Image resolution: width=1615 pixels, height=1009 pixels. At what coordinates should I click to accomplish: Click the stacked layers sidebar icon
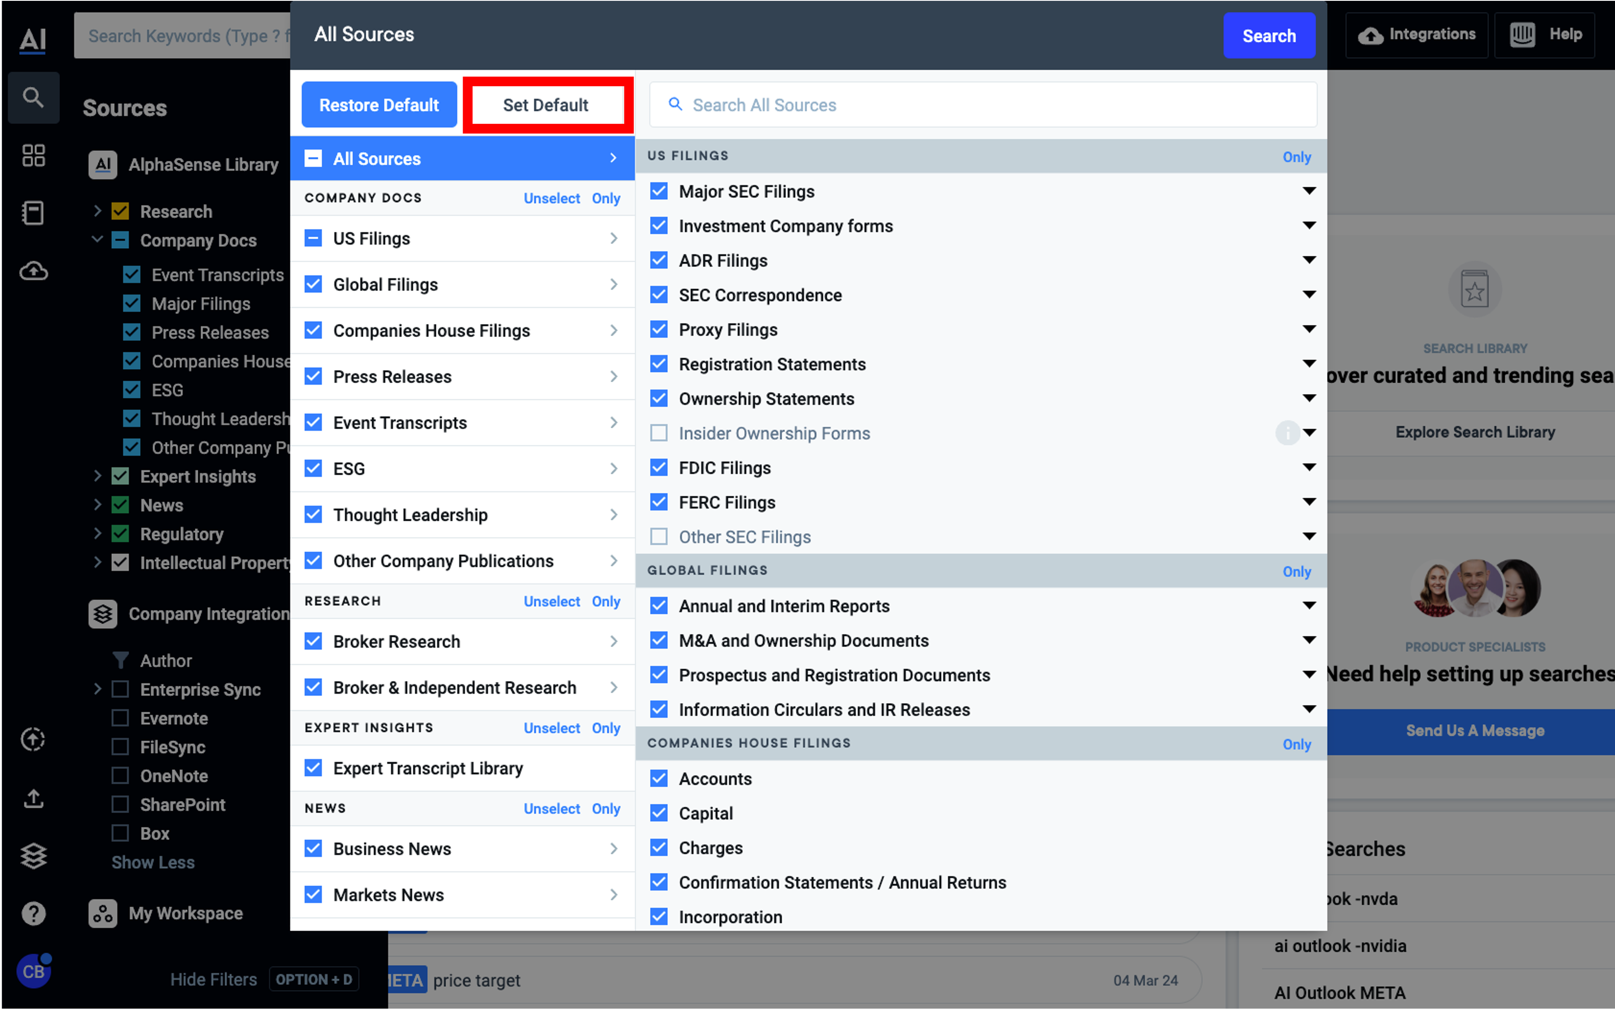coord(33,855)
